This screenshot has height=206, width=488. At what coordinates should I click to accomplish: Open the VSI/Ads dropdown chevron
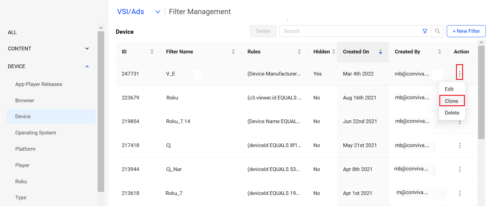pyautogui.click(x=158, y=12)
